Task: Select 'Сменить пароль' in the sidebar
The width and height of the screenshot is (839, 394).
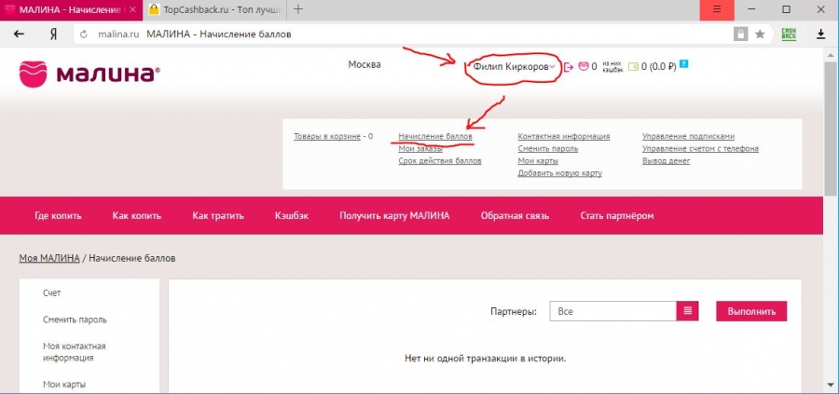Action: click(x=75, y=319)
